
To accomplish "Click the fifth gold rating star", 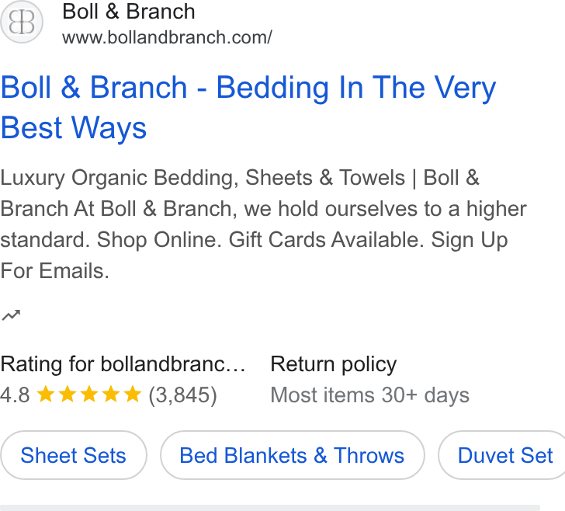I will pos(133,394).
